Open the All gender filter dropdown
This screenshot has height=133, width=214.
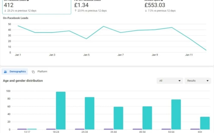pos(170,81)
